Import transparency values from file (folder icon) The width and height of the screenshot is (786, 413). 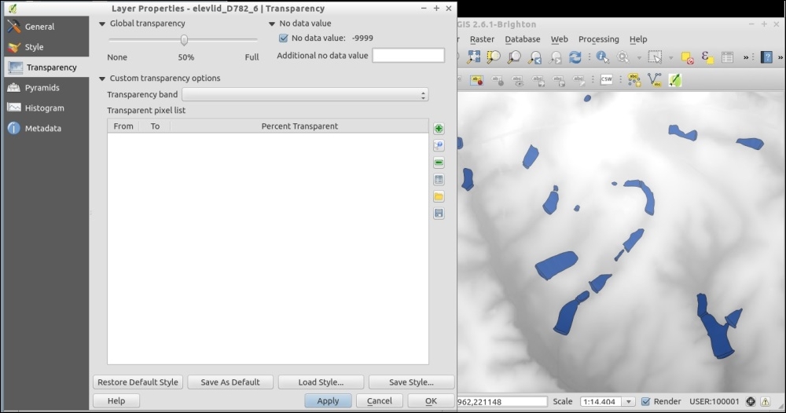click(439, 196)
